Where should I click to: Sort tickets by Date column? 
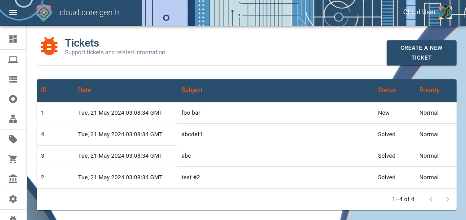click(x=84, y=90)
